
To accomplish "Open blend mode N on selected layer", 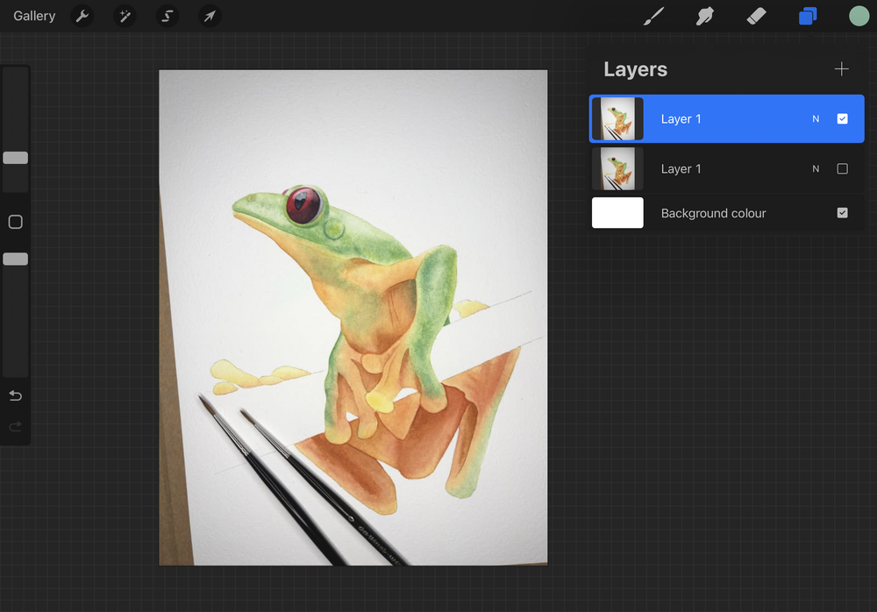I will click(816, 118).
